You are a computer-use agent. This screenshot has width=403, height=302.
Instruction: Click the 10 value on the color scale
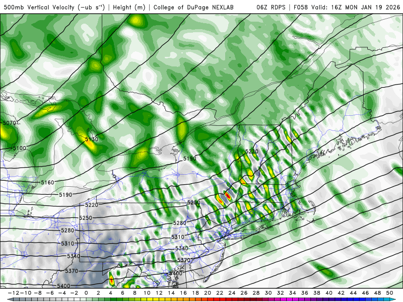(147, 293)
